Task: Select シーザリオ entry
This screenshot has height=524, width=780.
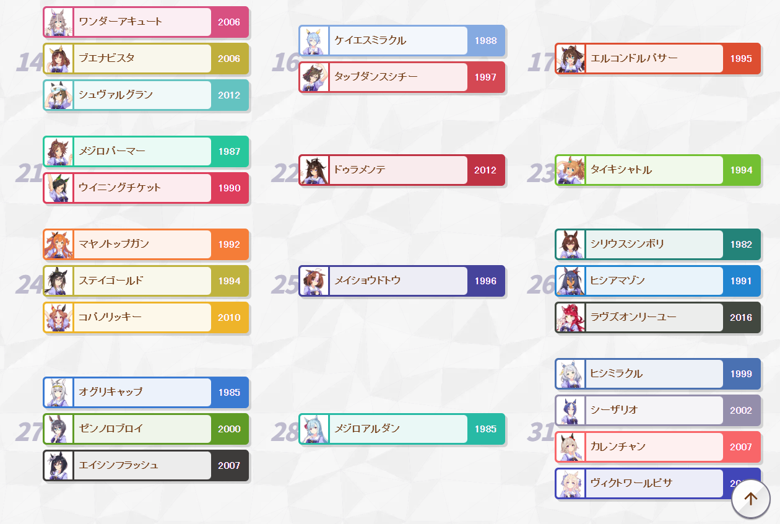Action: 657,410
